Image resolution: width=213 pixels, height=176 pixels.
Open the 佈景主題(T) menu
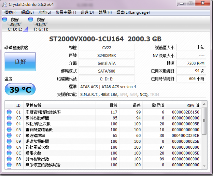[66, 12]
